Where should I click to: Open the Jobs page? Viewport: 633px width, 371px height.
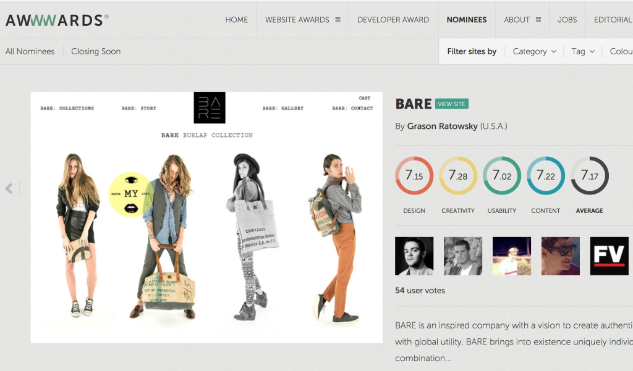(x=567, y=19)
